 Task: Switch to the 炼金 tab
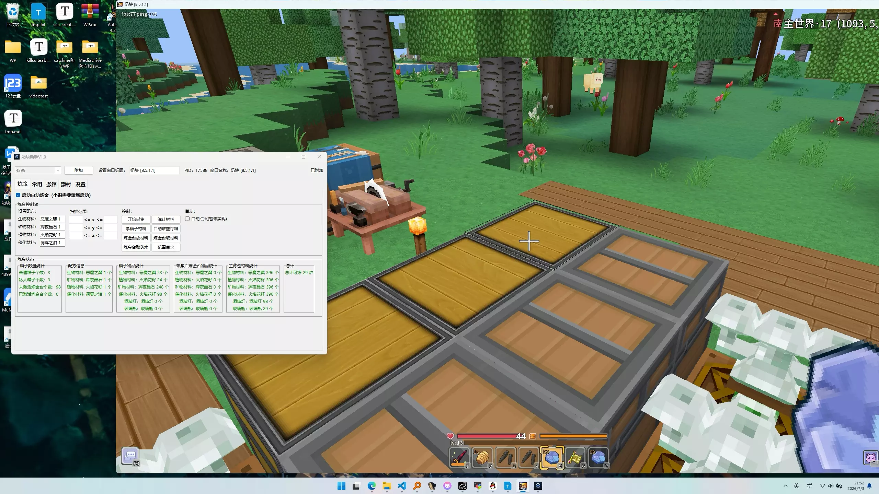pos(23,184)
